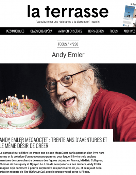The width and height of the screenshot is (136, 175).
Task: Click the Andy Emler page title
Action: pos(68,55)
